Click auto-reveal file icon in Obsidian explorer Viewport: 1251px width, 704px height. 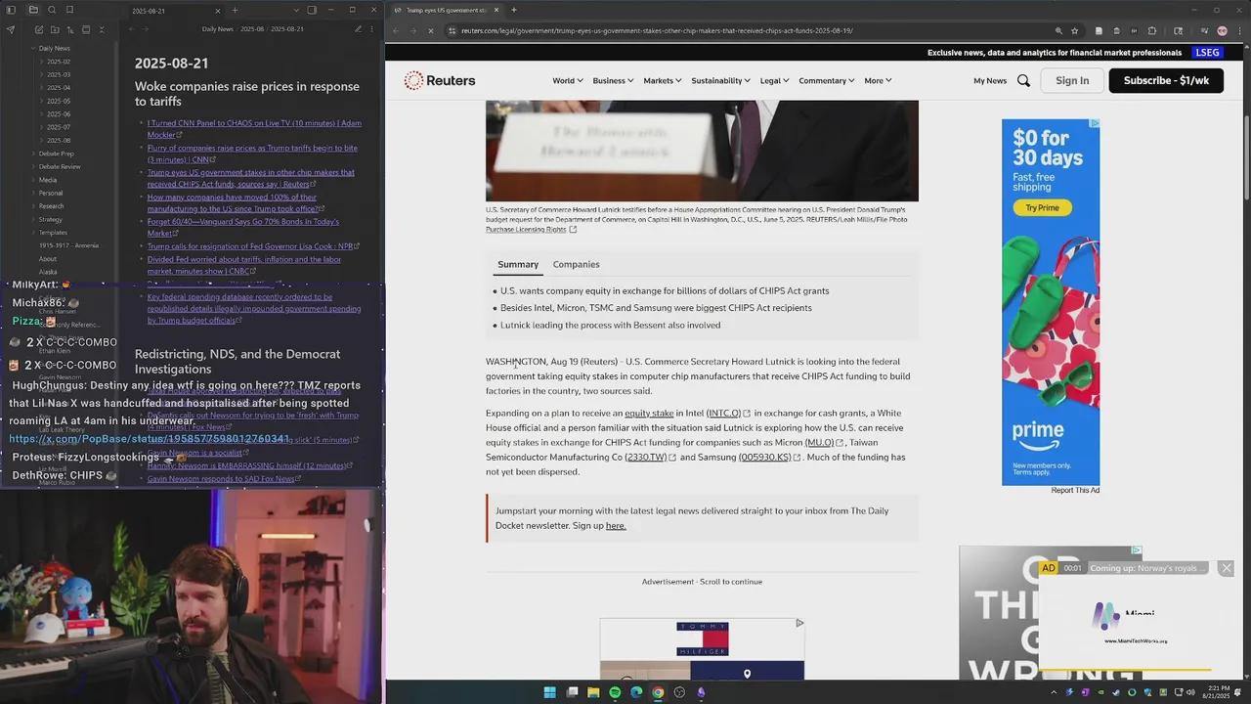pos(85,29)
